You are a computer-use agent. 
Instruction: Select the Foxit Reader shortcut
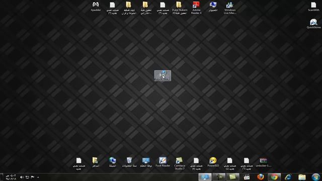[163, 162]
